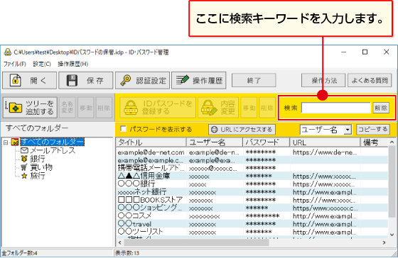
Task: Click the vertical scrollbar up arrow
Action: pos(392,142)
